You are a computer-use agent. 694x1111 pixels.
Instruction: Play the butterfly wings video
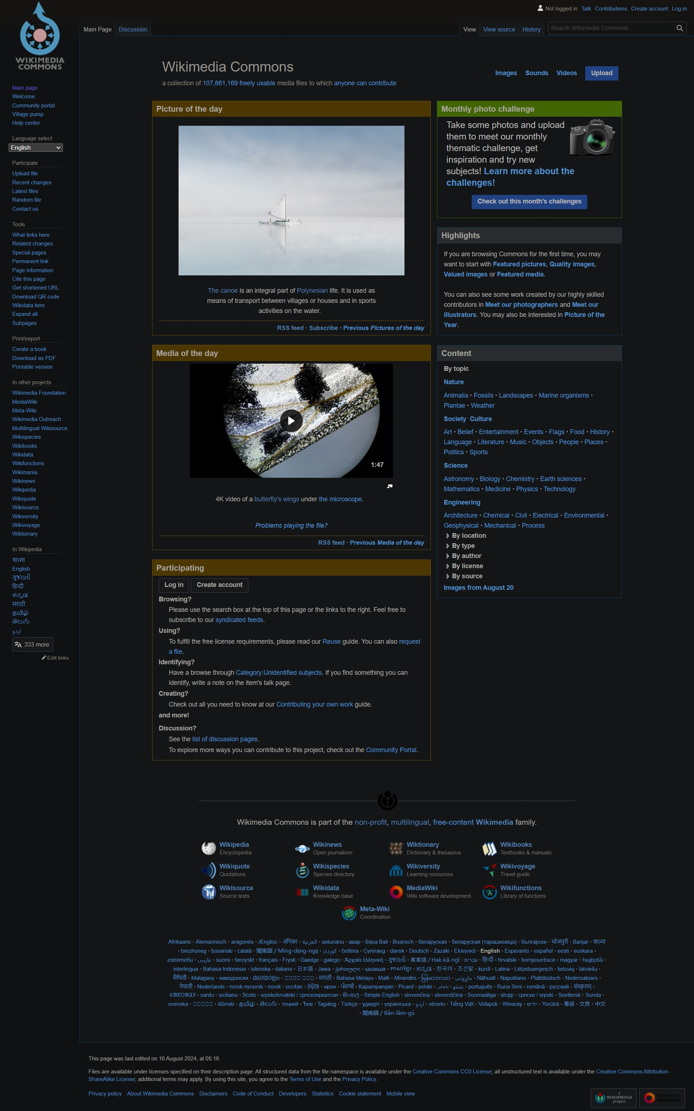[x=291, y=420]
